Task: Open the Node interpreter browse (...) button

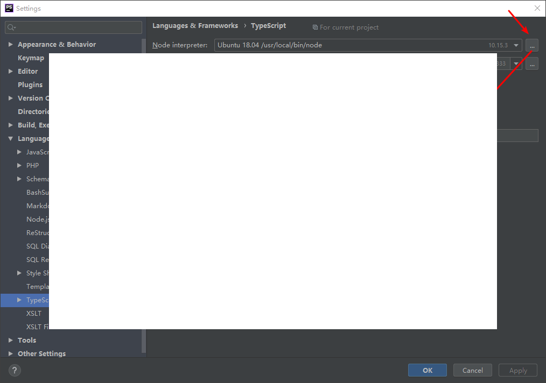Action: click(531, 45)
